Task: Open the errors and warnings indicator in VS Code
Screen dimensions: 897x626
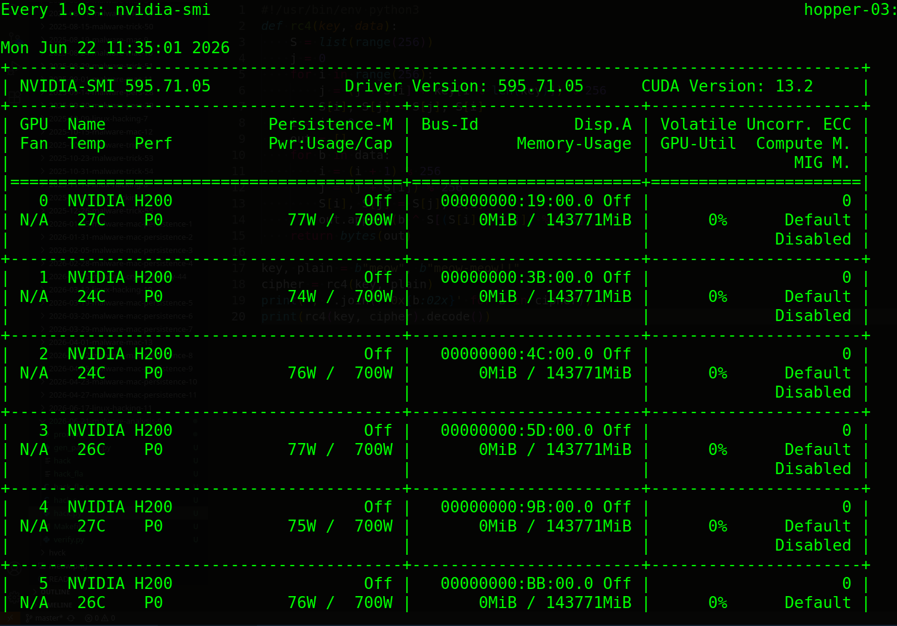Action: (100, 618)
